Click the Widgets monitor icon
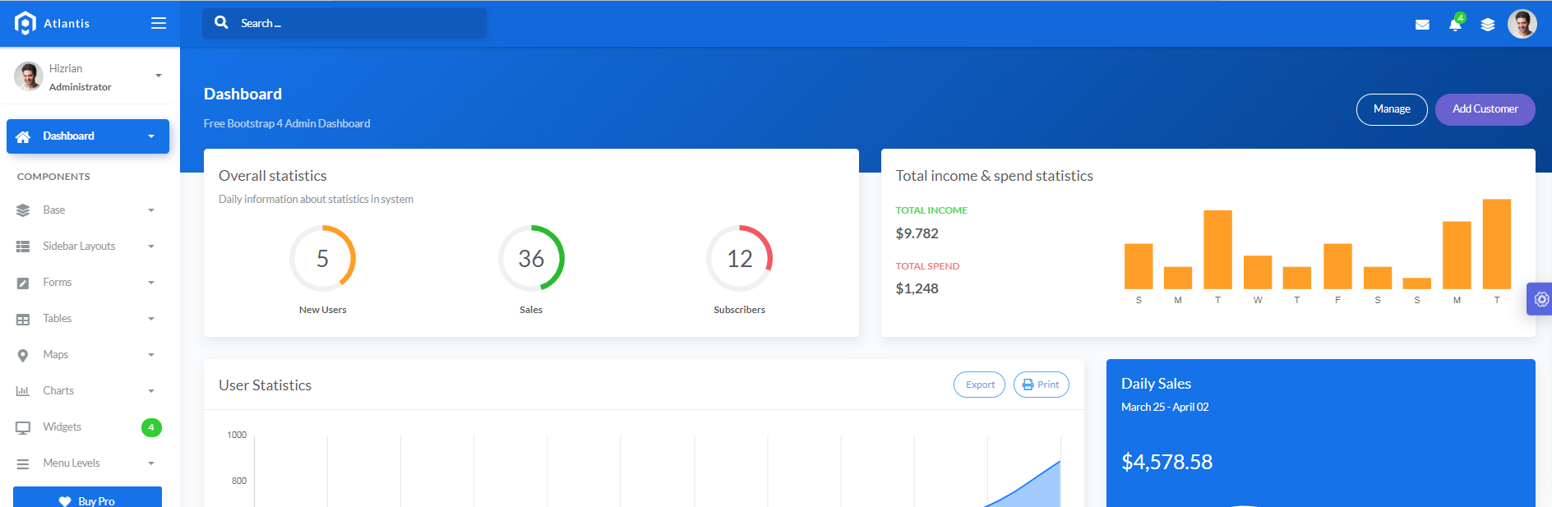The height and width of the screenshot is (507, 1552). tap(23, 427)
